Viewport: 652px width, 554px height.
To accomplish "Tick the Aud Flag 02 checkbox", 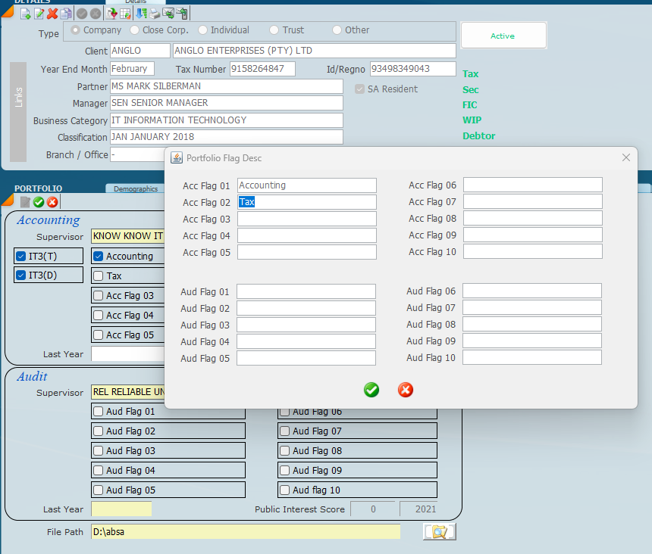I will click(x=99, y=431).
